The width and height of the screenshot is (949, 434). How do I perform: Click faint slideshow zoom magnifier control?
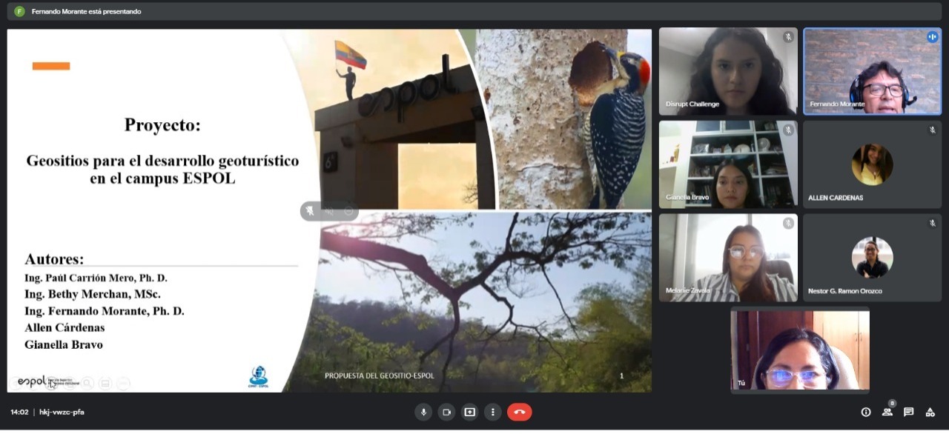pos(87,383)
